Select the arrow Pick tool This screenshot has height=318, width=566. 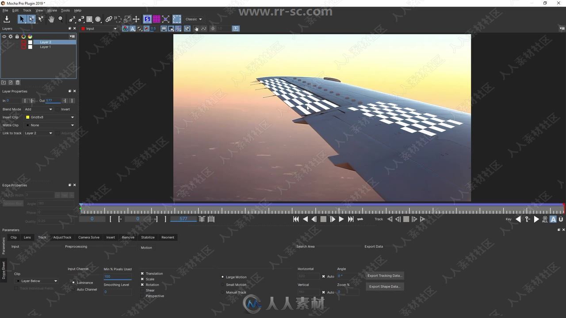coord(22,19)
